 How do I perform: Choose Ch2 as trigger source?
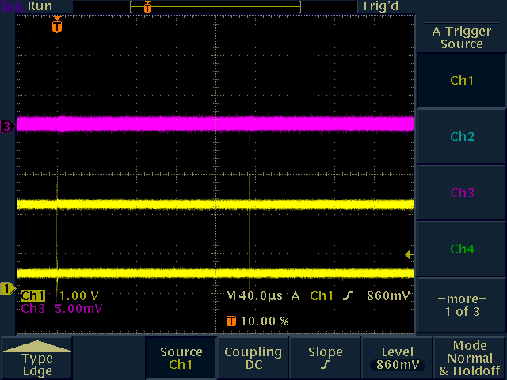(x=461, y=137)
